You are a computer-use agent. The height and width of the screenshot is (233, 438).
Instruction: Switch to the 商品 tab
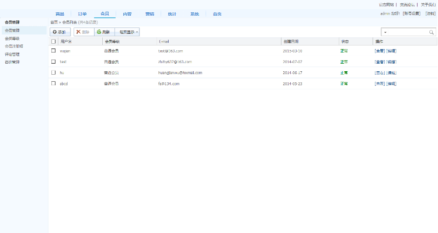(60, 14)
